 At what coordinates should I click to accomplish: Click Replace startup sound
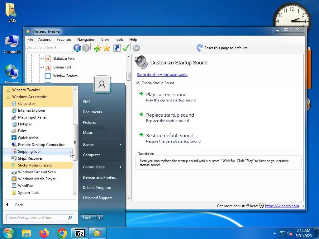[x=170, y=115]
